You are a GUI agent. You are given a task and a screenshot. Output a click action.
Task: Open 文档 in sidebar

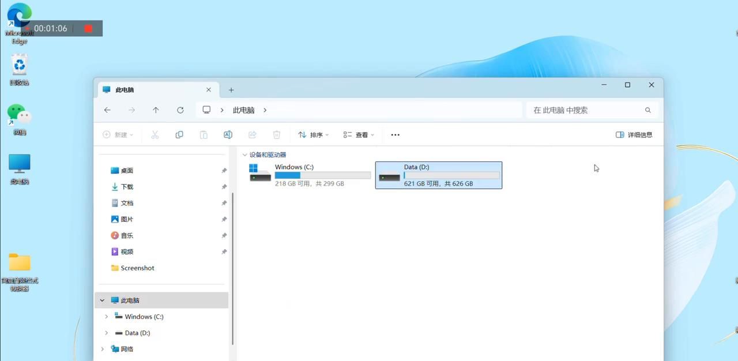pos(127,203)
